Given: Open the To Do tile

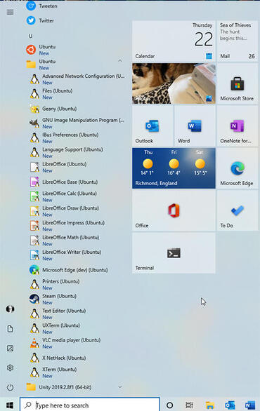Looking at the screenshot, I should coord(238,210).
